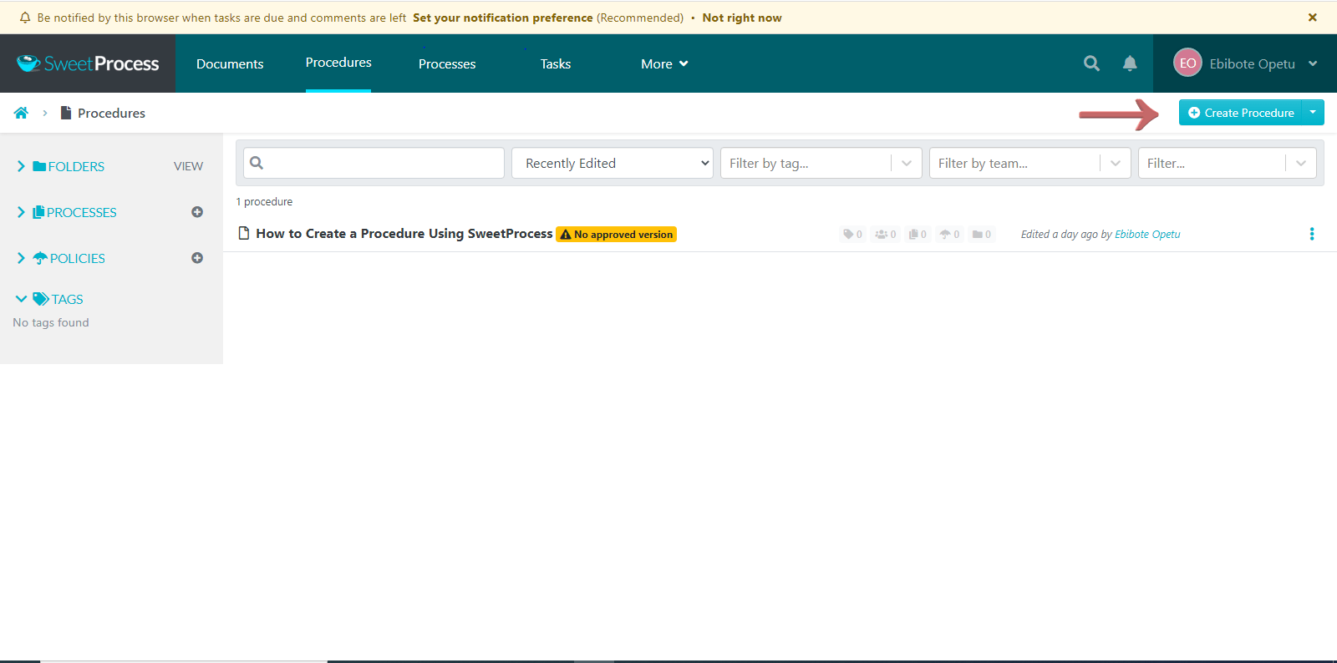This screenshot has height=663, width=1337.
Task: Open the Tasks tab
Action: coord(556,63)
